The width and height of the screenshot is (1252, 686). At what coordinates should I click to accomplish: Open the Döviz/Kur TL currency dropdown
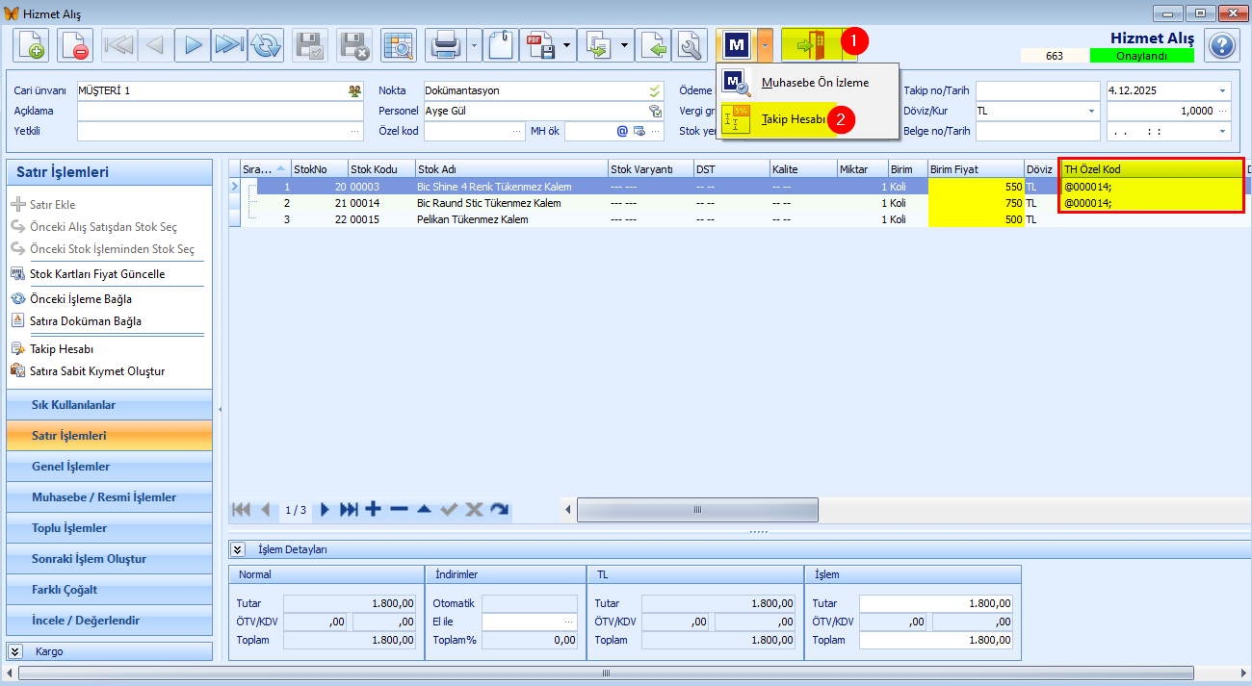click(1092, 111)
